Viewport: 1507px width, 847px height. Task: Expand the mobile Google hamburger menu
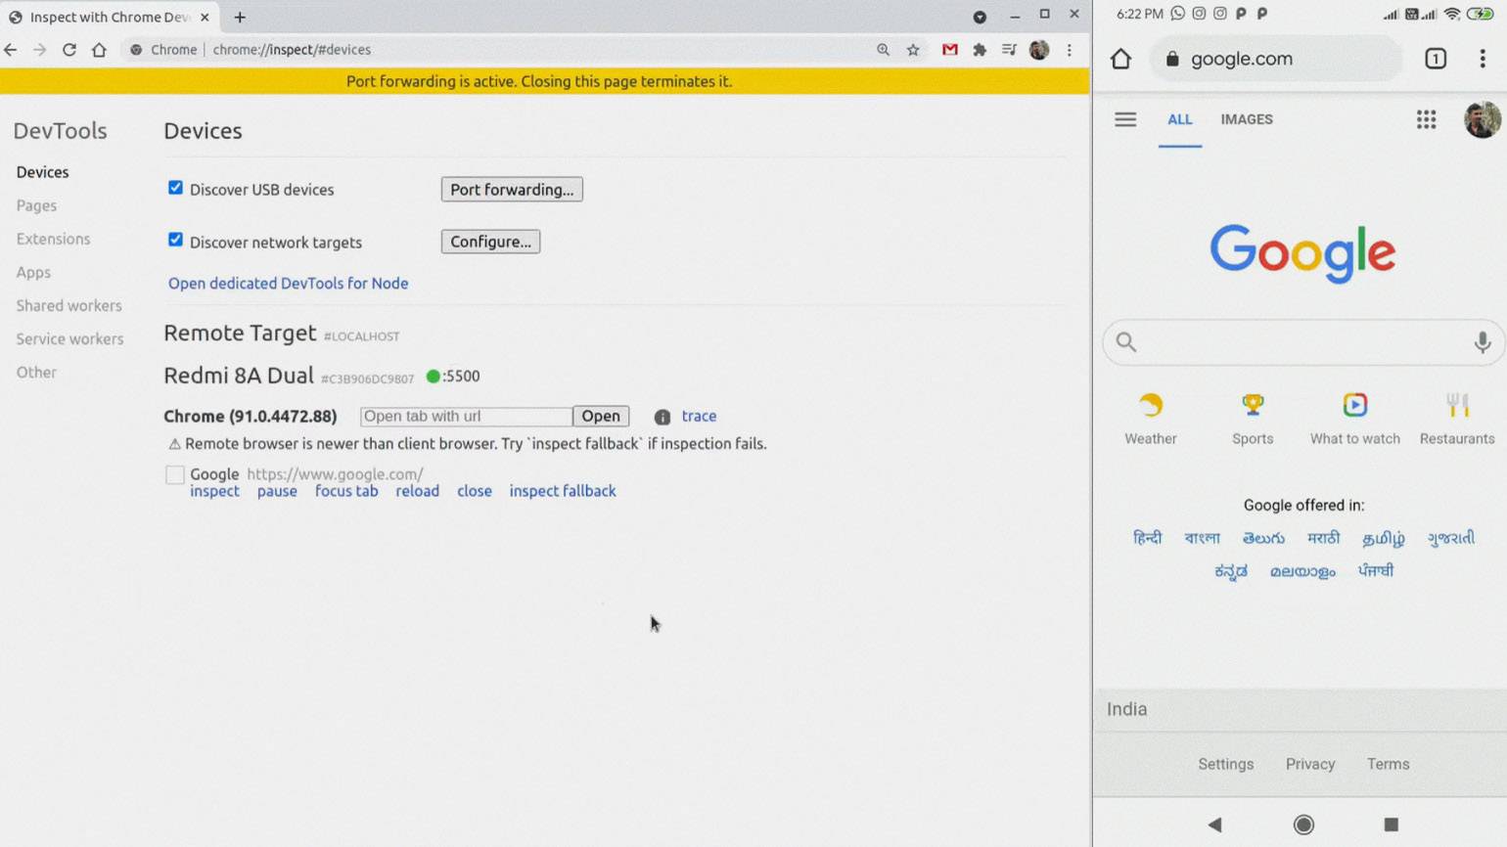[x=1125, y=119]
